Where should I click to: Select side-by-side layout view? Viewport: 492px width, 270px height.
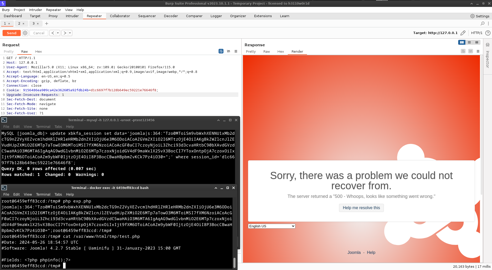(x=462, y=42)
